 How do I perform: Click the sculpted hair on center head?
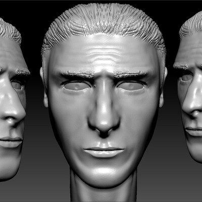tap(104, 24)
